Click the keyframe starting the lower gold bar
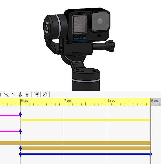Viewport: 161px width, 164px height. point(20,148)
